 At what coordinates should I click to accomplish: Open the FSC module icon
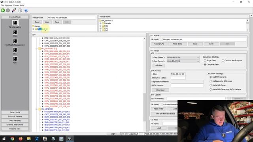click(x=15, y=32)
